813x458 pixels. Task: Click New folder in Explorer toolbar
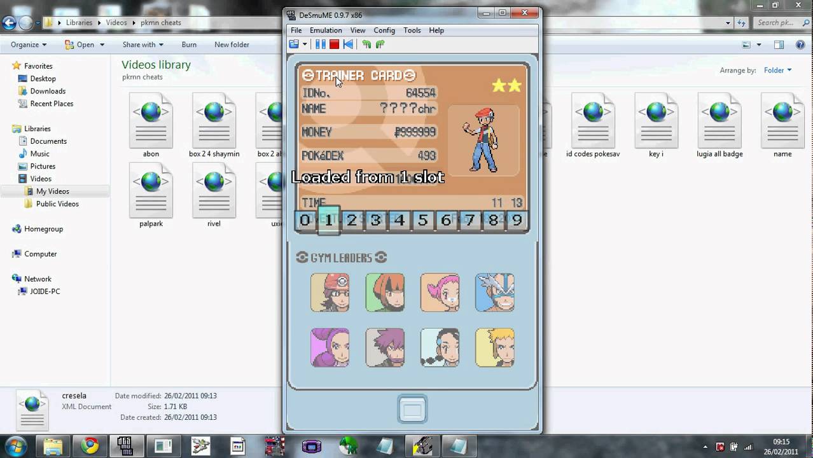point(232,45)
